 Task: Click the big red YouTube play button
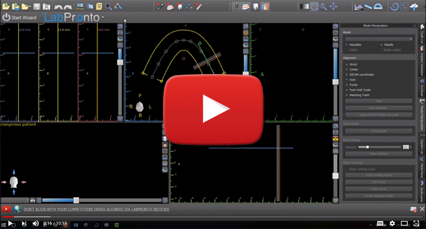point(214,109)
